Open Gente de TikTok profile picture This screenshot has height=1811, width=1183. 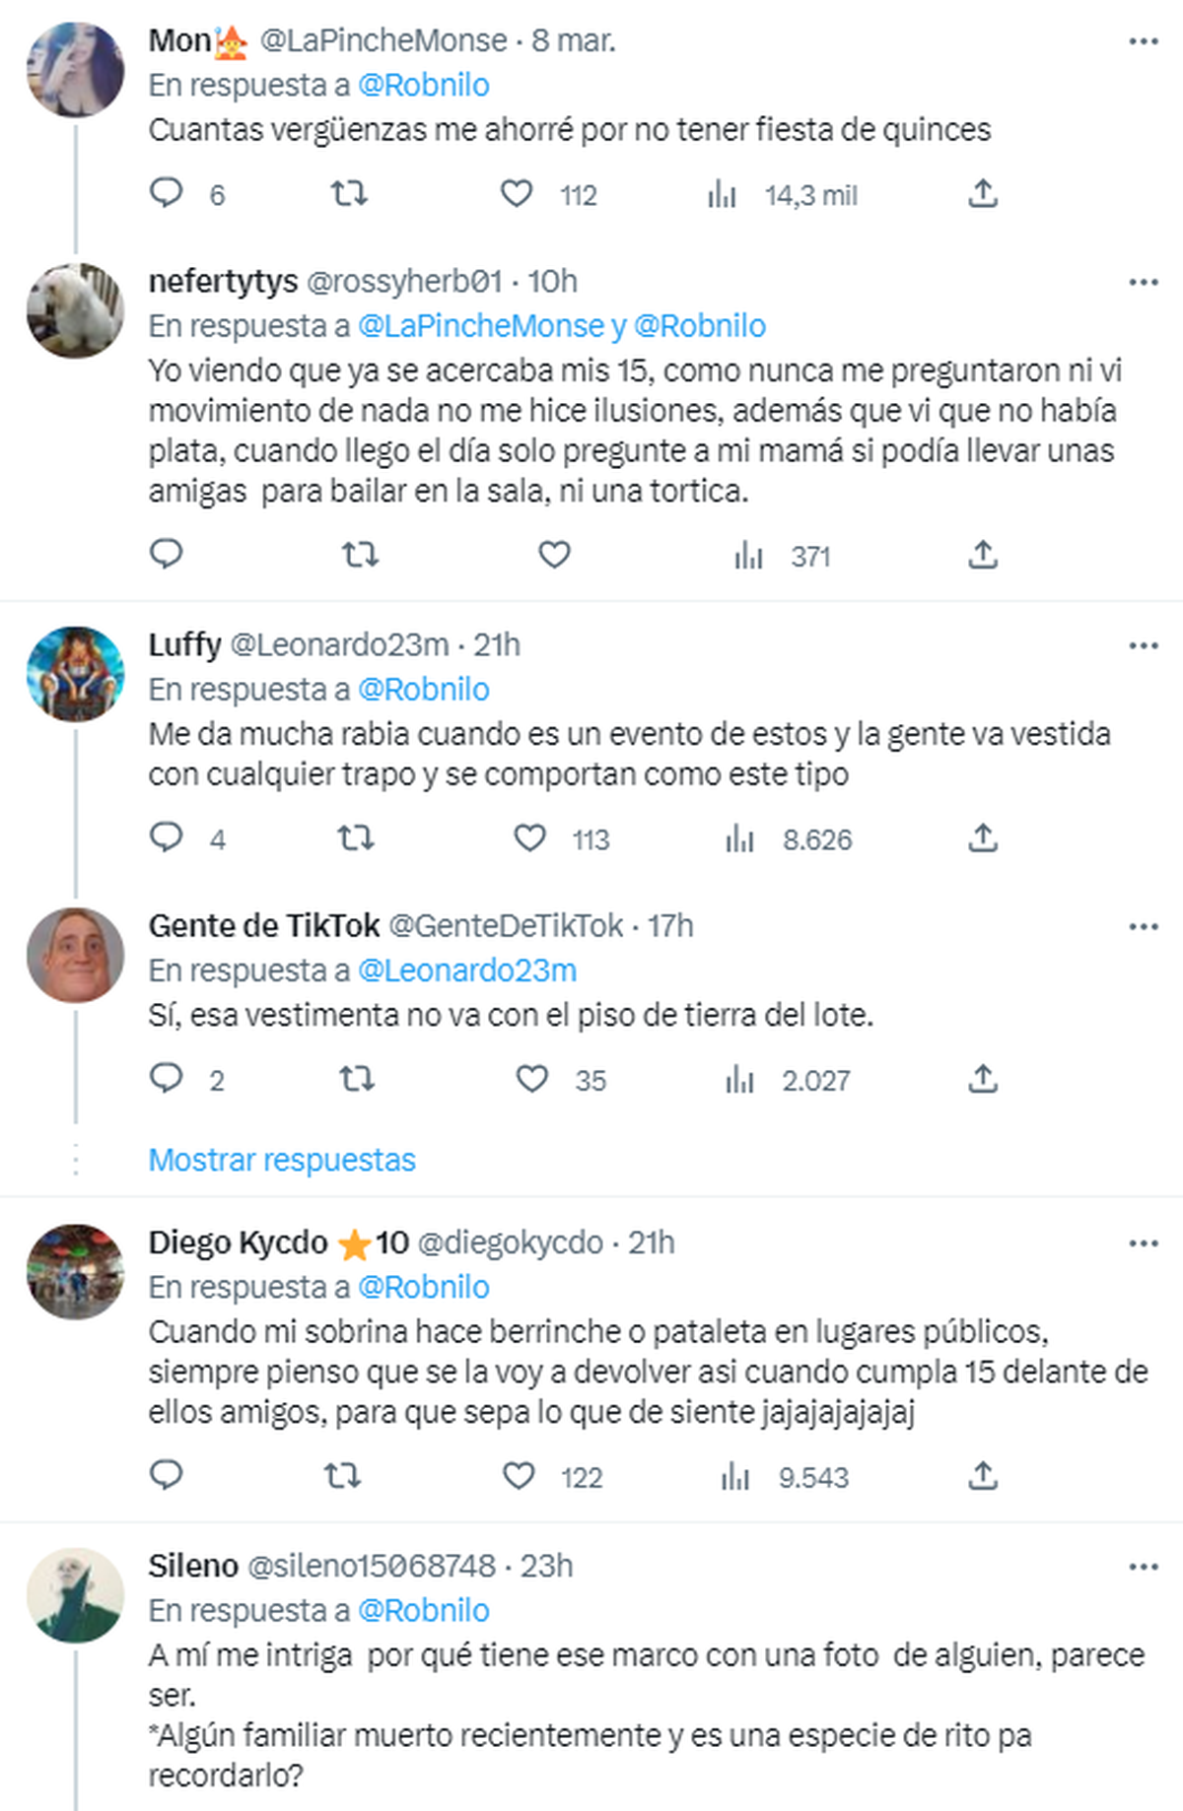pos(75,955)
